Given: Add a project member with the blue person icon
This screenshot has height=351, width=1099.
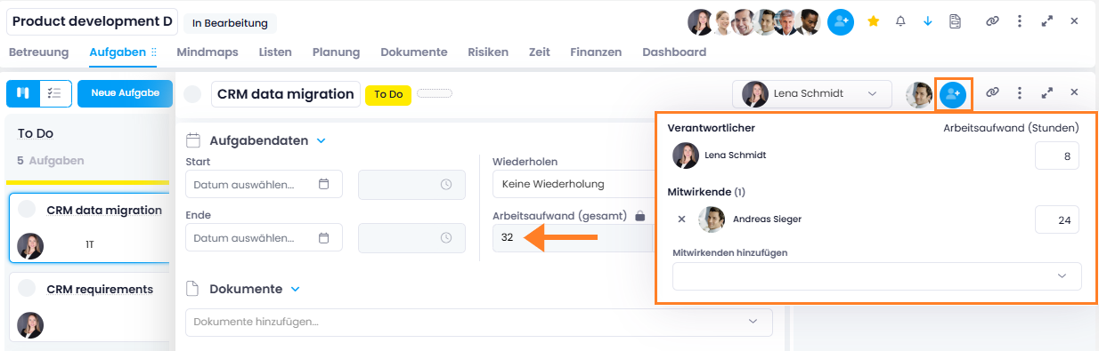Looking at the screenshot, I should [841, 21].
